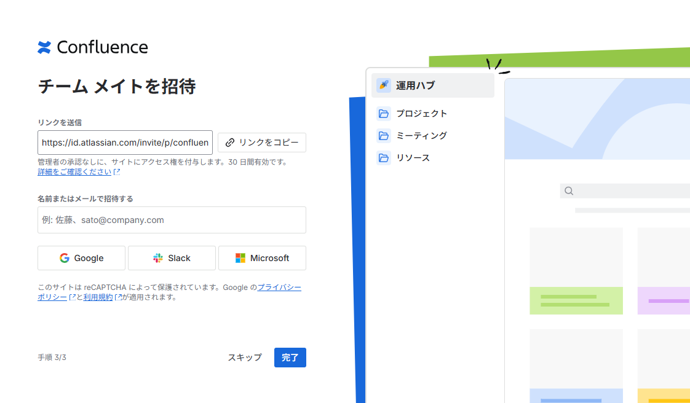Focus the 名前またはメールで招待する input field
The image size is (690, 403).
pos(172,220)
